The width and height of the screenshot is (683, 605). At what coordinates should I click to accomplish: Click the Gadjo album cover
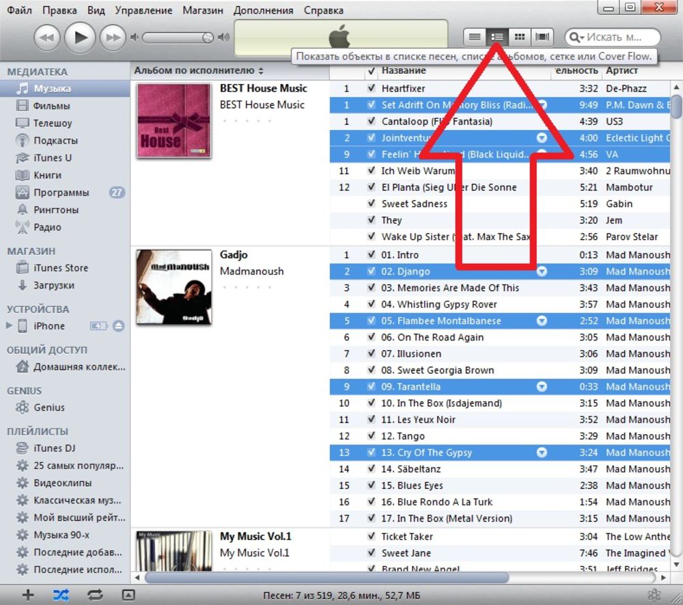point(173,287)
